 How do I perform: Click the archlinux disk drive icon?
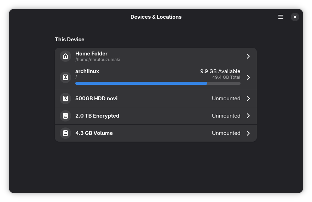tap(65, 77)
